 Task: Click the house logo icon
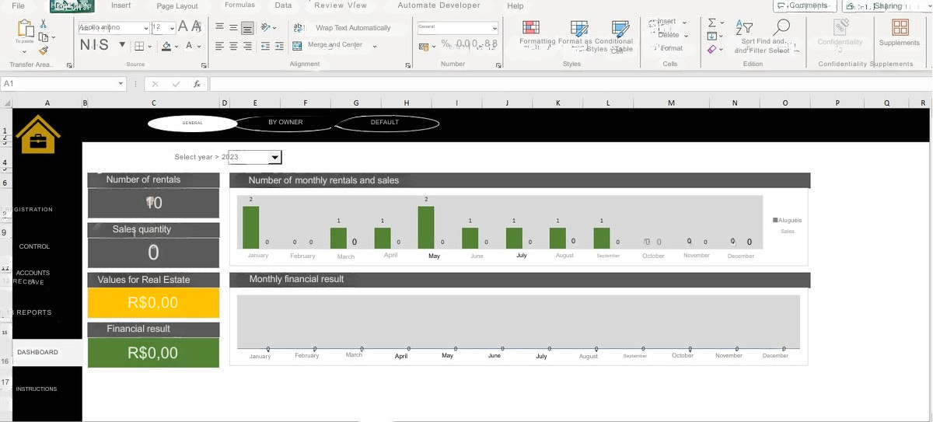point(37,134)
